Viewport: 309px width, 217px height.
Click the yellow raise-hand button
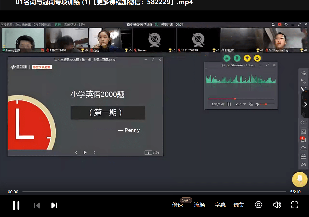point(300,179)
